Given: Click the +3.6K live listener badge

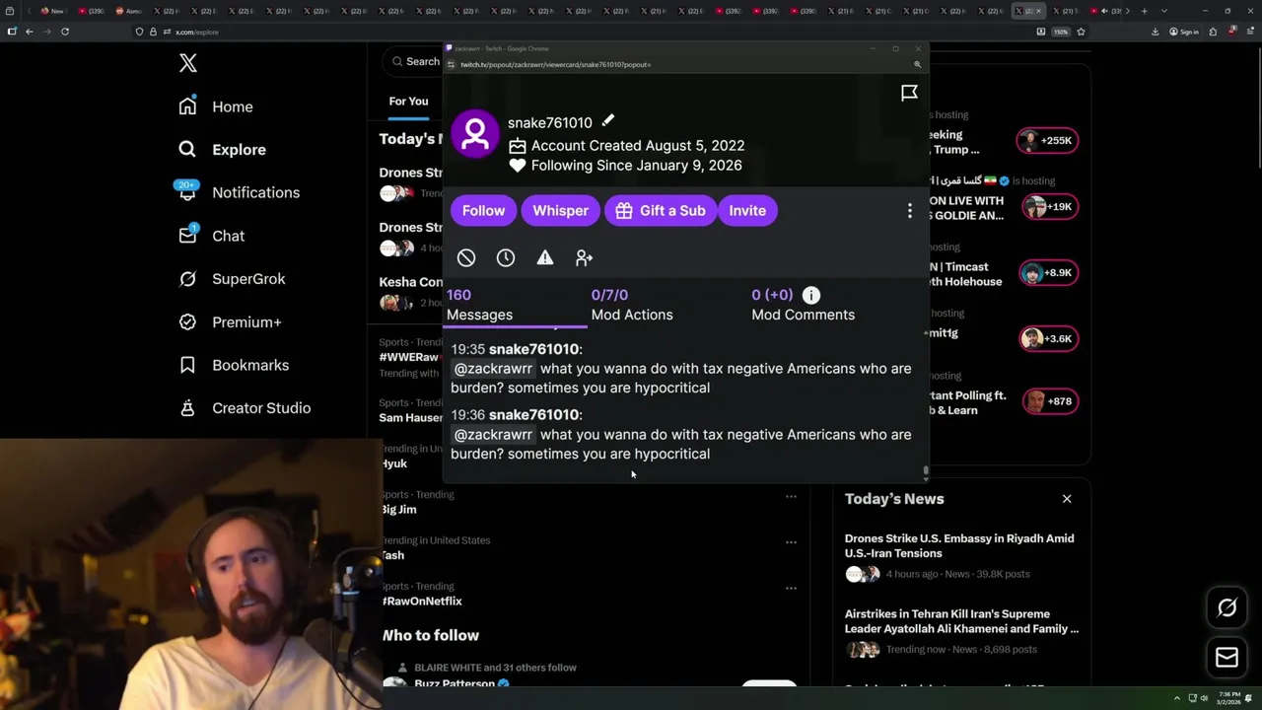Looking at the screenshot, I should [1048, 339].
